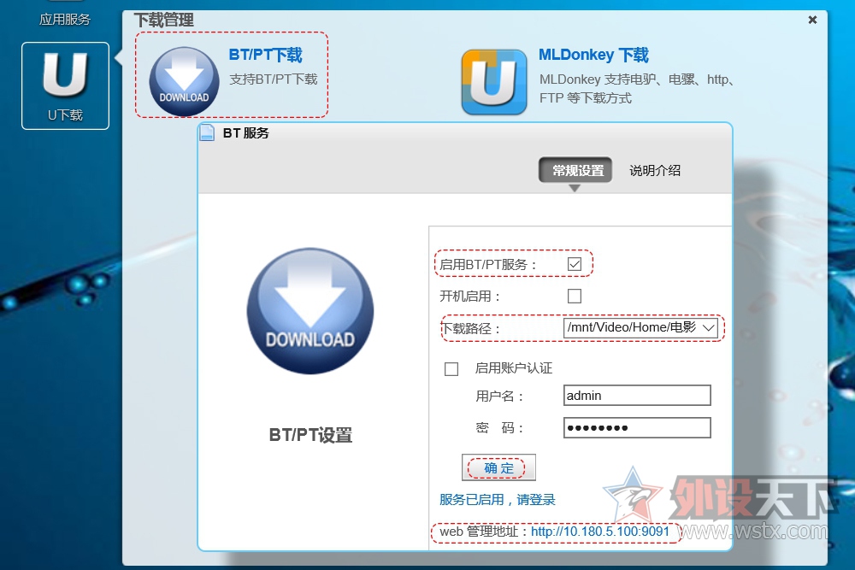The image size is (855, 570).
Task: Click the 支持BT/PT下载 description text
Action: pyautogui.click(x=274, y=79)
